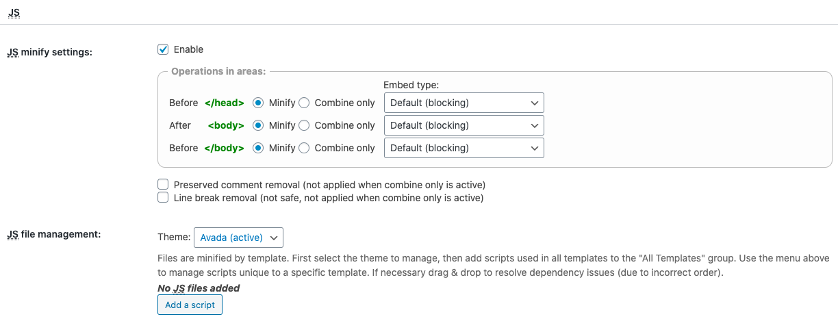Choose Combine only for Before </body>
The image size is (838, 332).
(304, 148)
